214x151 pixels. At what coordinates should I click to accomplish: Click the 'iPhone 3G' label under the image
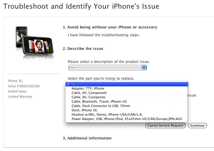click(x=15, y=81)
